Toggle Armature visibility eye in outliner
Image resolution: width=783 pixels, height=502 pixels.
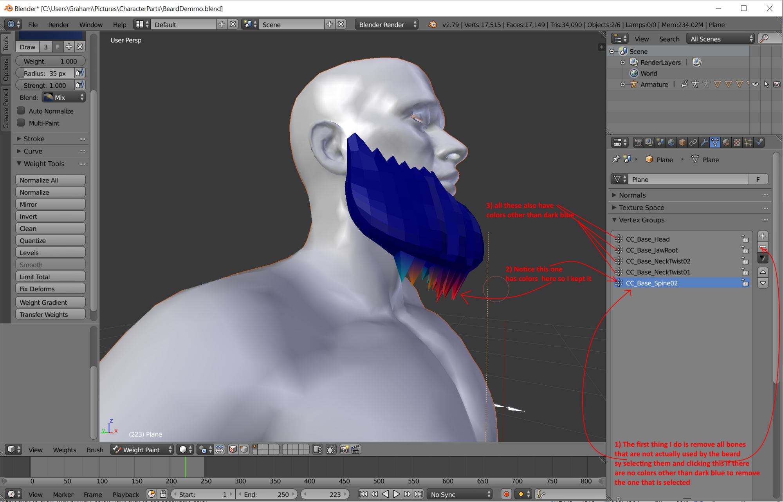click(755, 84)
